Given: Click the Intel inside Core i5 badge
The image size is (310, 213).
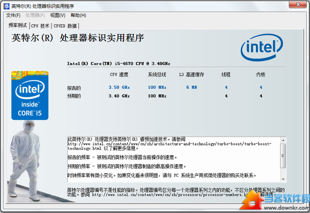Looking at the screenshot, I should click(x=30, y=95).
